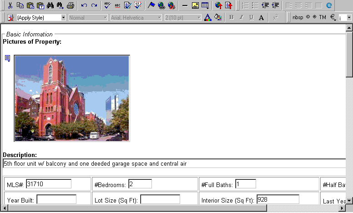353x213 pixels.
Task: Align text left
Action: click(x=288, y=5)
